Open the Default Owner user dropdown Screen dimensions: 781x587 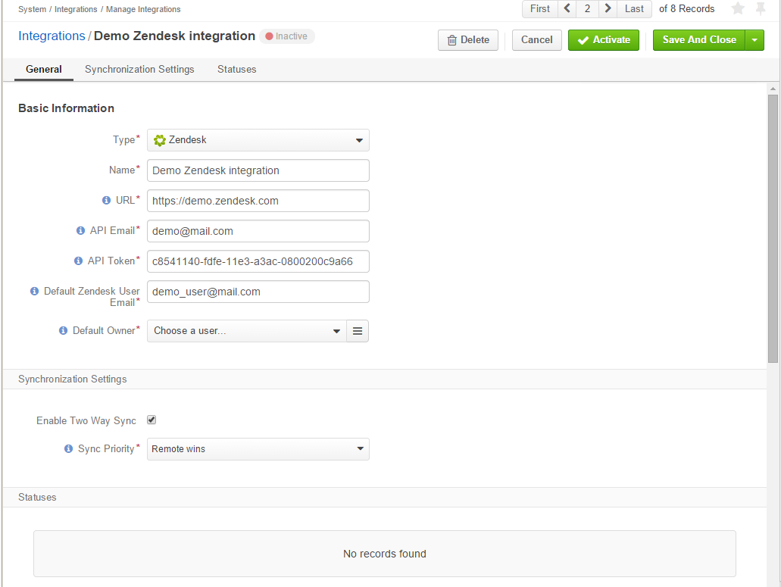tap(246, 331)
